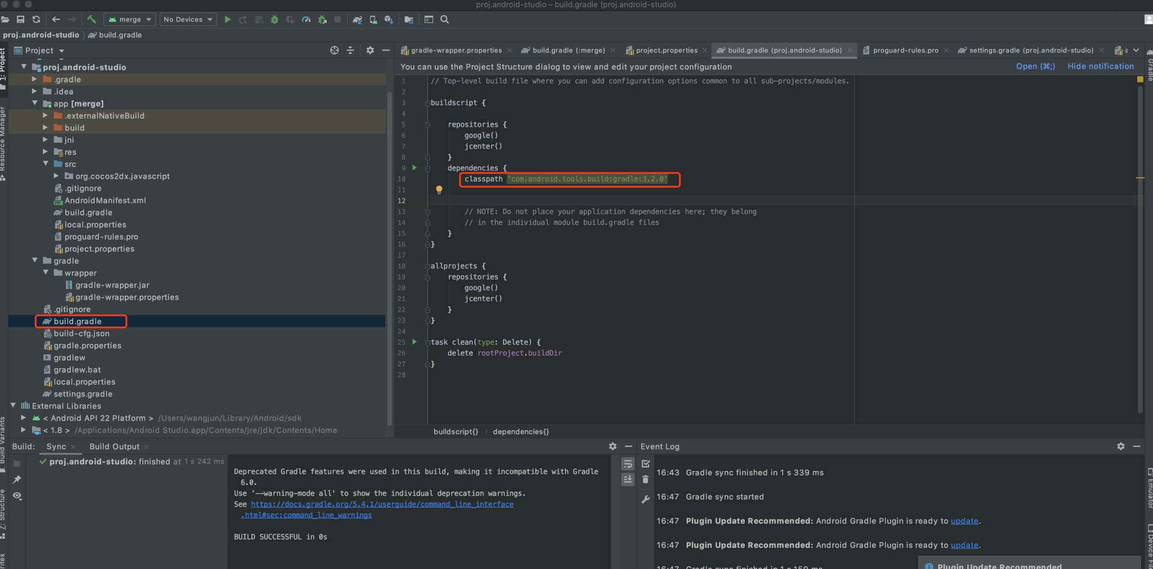Image resolution: width=1153 pixels, height=569 pixels.
Task: Open the AVD Manager icon
Action: pos(373,20)
